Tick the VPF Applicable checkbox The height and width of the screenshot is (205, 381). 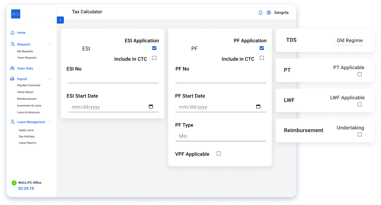coord(219,154)
